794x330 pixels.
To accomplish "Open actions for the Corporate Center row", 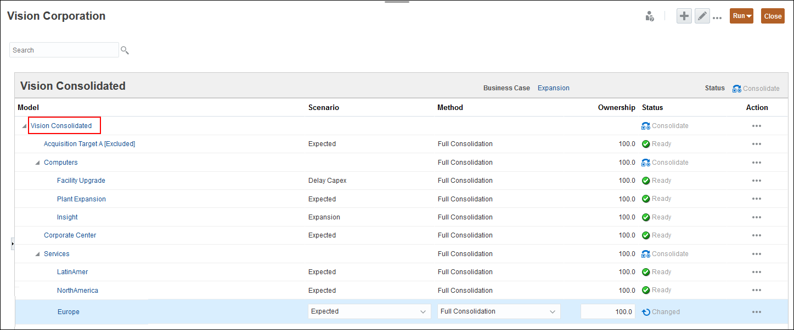I will 757,235.
